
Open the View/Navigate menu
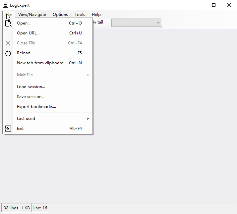(x=32, y=15)
